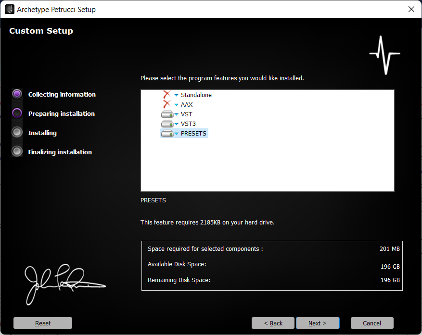
Task: Click the red X icon beside AAX
Action: click(x=167, y=104)
